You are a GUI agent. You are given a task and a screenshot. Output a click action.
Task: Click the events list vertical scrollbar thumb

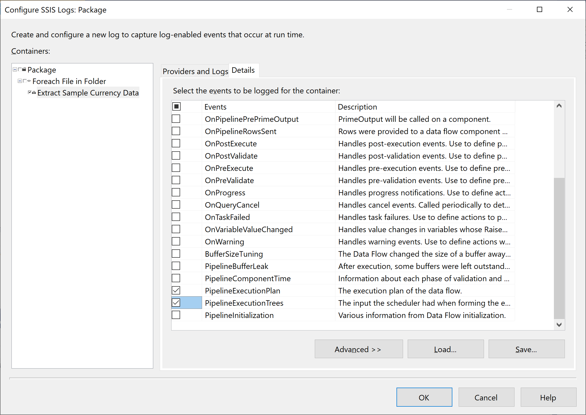tap(559, 248)
